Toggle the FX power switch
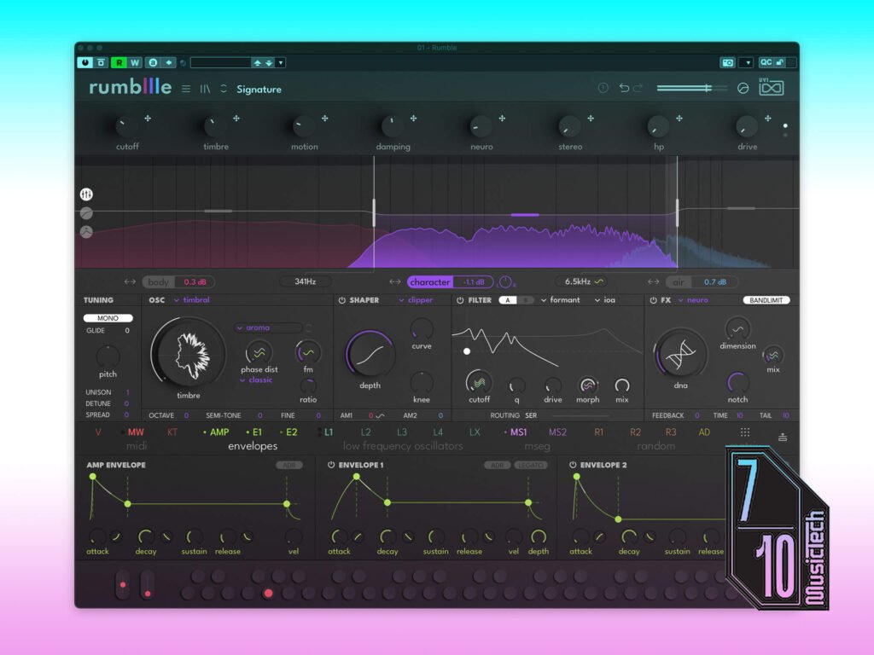 click(x=653, y=300)
